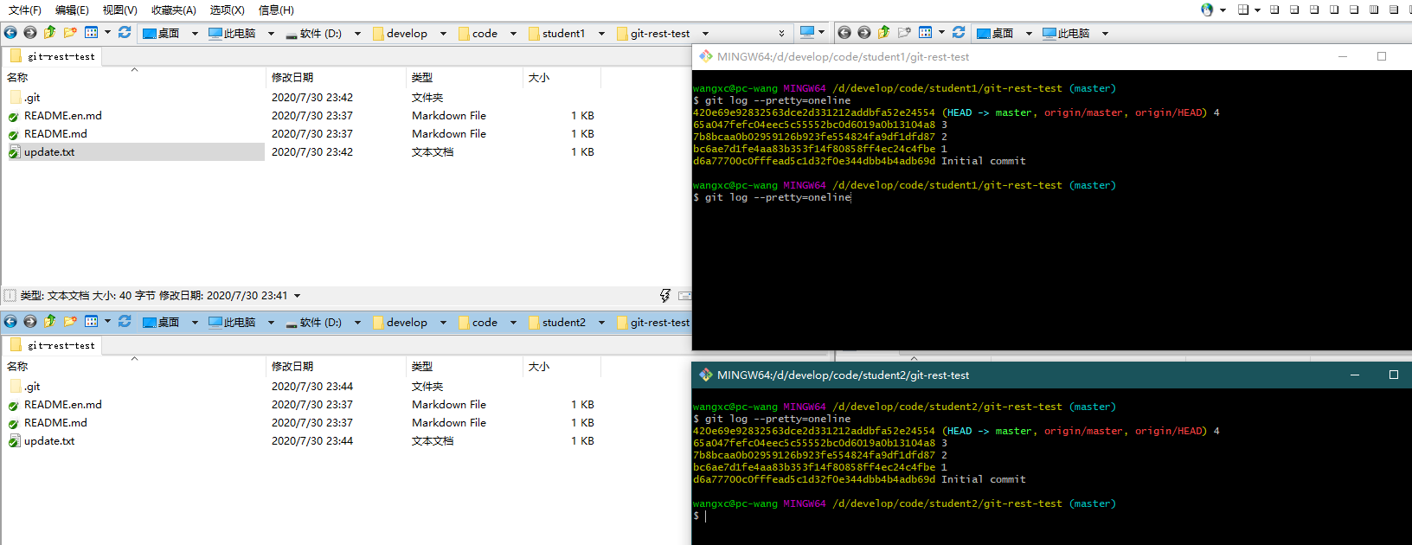Focus the student1 terminal command prompt line
Screen dimensions: 1412x545
tap(772, 197)
